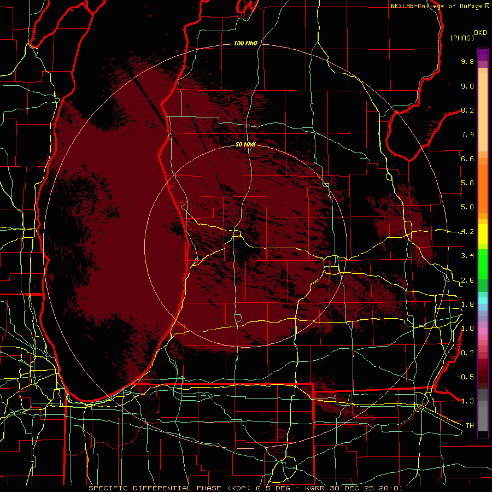The height and width of the screenshot is (492, 492).
Task: Click the NEXLAB-College of DuPage credit text
Action: click(436, 6)
